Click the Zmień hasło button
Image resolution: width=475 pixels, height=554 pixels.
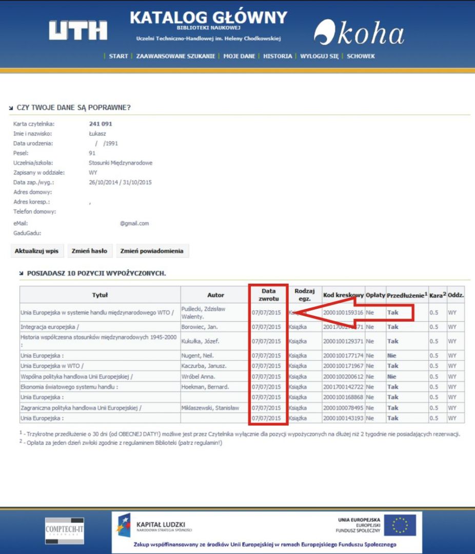coord(89,251)
